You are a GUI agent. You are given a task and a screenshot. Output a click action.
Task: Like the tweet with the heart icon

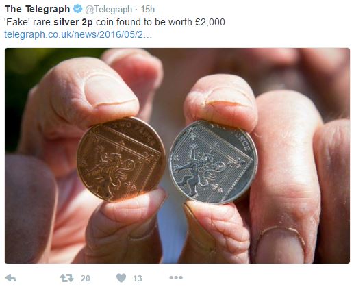click(x=121, y=278)
